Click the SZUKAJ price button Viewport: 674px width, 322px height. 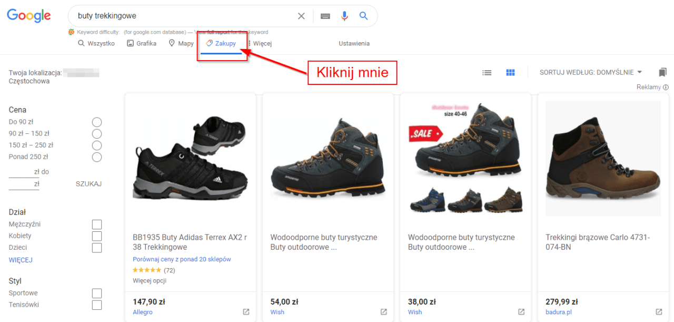[88, 184]
